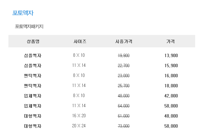The width and height of the screenshot is (212, 131).
Task: Click the 가격 column header
Action: (x=171, y=41)
